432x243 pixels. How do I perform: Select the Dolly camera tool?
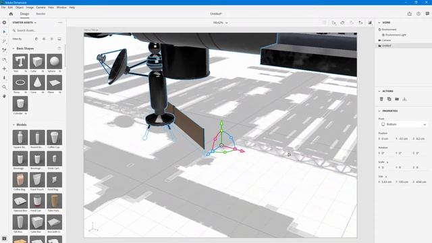click(x=4, y=78)
